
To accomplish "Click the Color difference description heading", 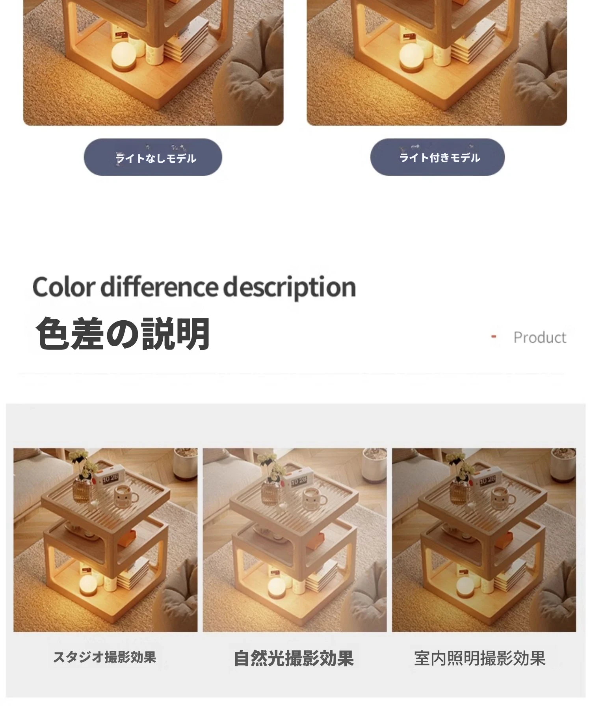I will [194, 287].
